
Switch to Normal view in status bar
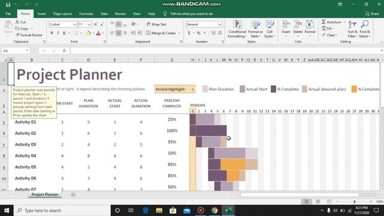pos(307,202)
